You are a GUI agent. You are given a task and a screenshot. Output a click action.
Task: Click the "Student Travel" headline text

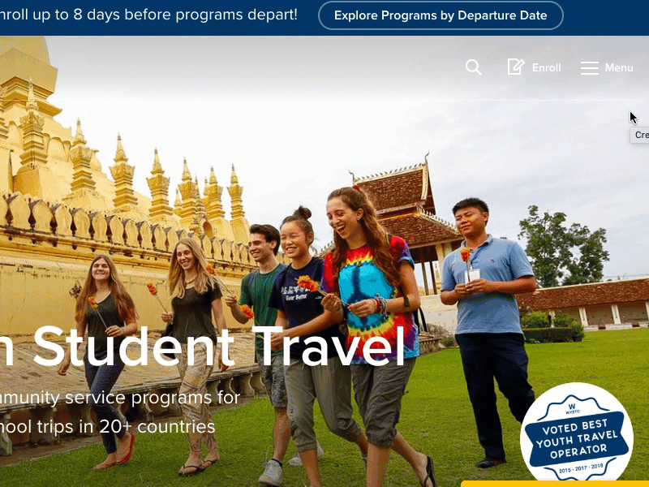[217, 347]
